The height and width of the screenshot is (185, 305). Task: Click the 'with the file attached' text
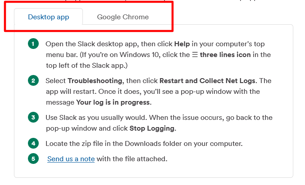tap(132, 159)
